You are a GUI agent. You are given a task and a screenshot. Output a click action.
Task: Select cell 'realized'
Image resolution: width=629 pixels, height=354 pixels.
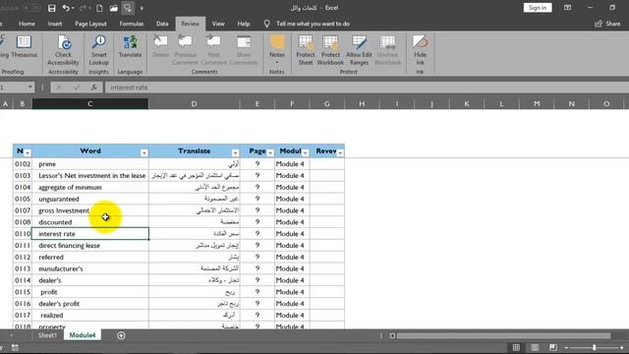click(x=90, y=315)
